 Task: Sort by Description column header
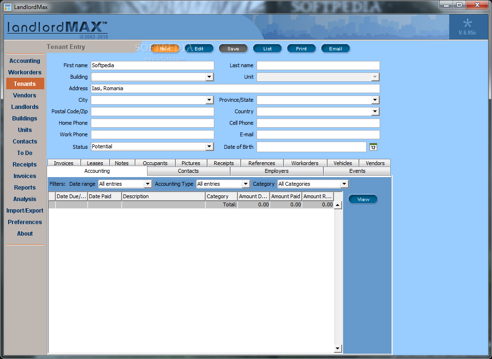click(163, 197)
